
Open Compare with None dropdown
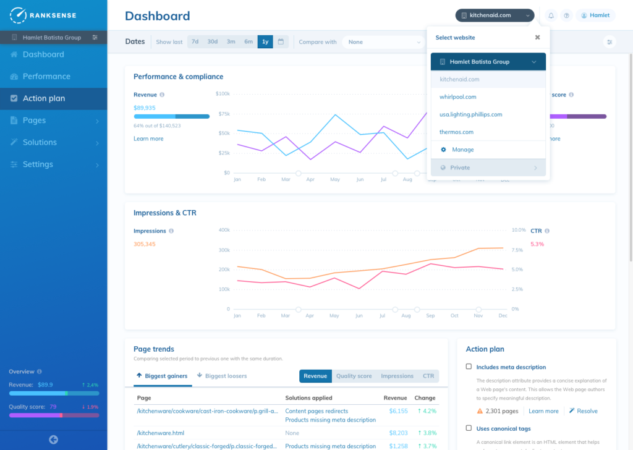tap(383, 42)
